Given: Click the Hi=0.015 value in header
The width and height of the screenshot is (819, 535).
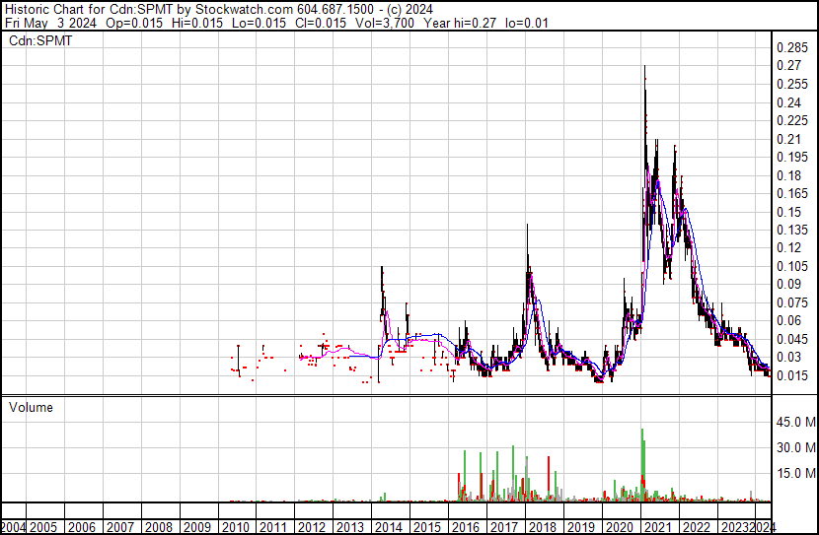Looking at the screenshot, I should [196, 23].
